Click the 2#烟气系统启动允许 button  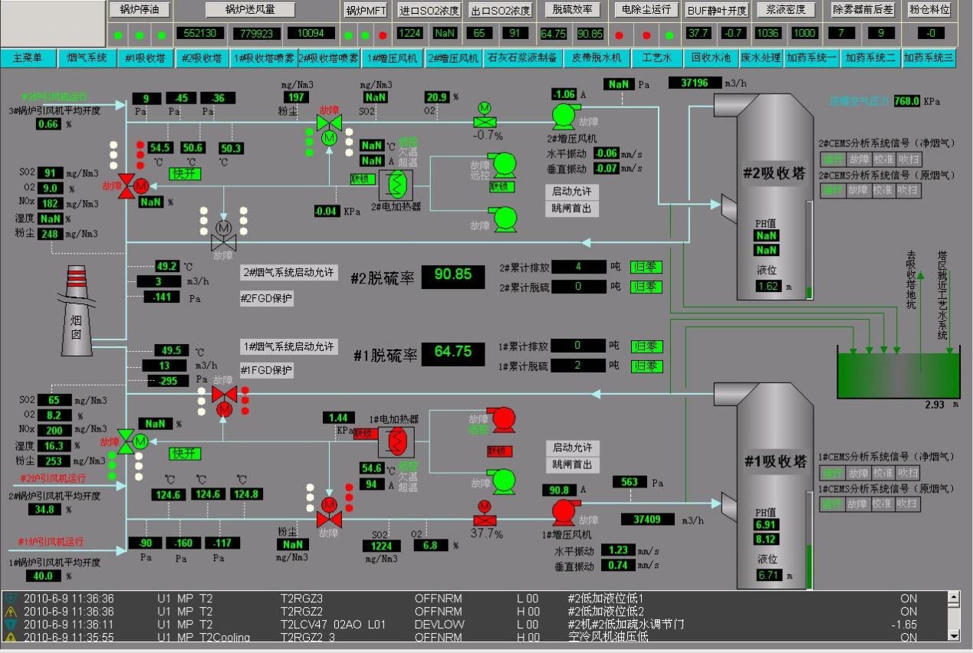288,272
